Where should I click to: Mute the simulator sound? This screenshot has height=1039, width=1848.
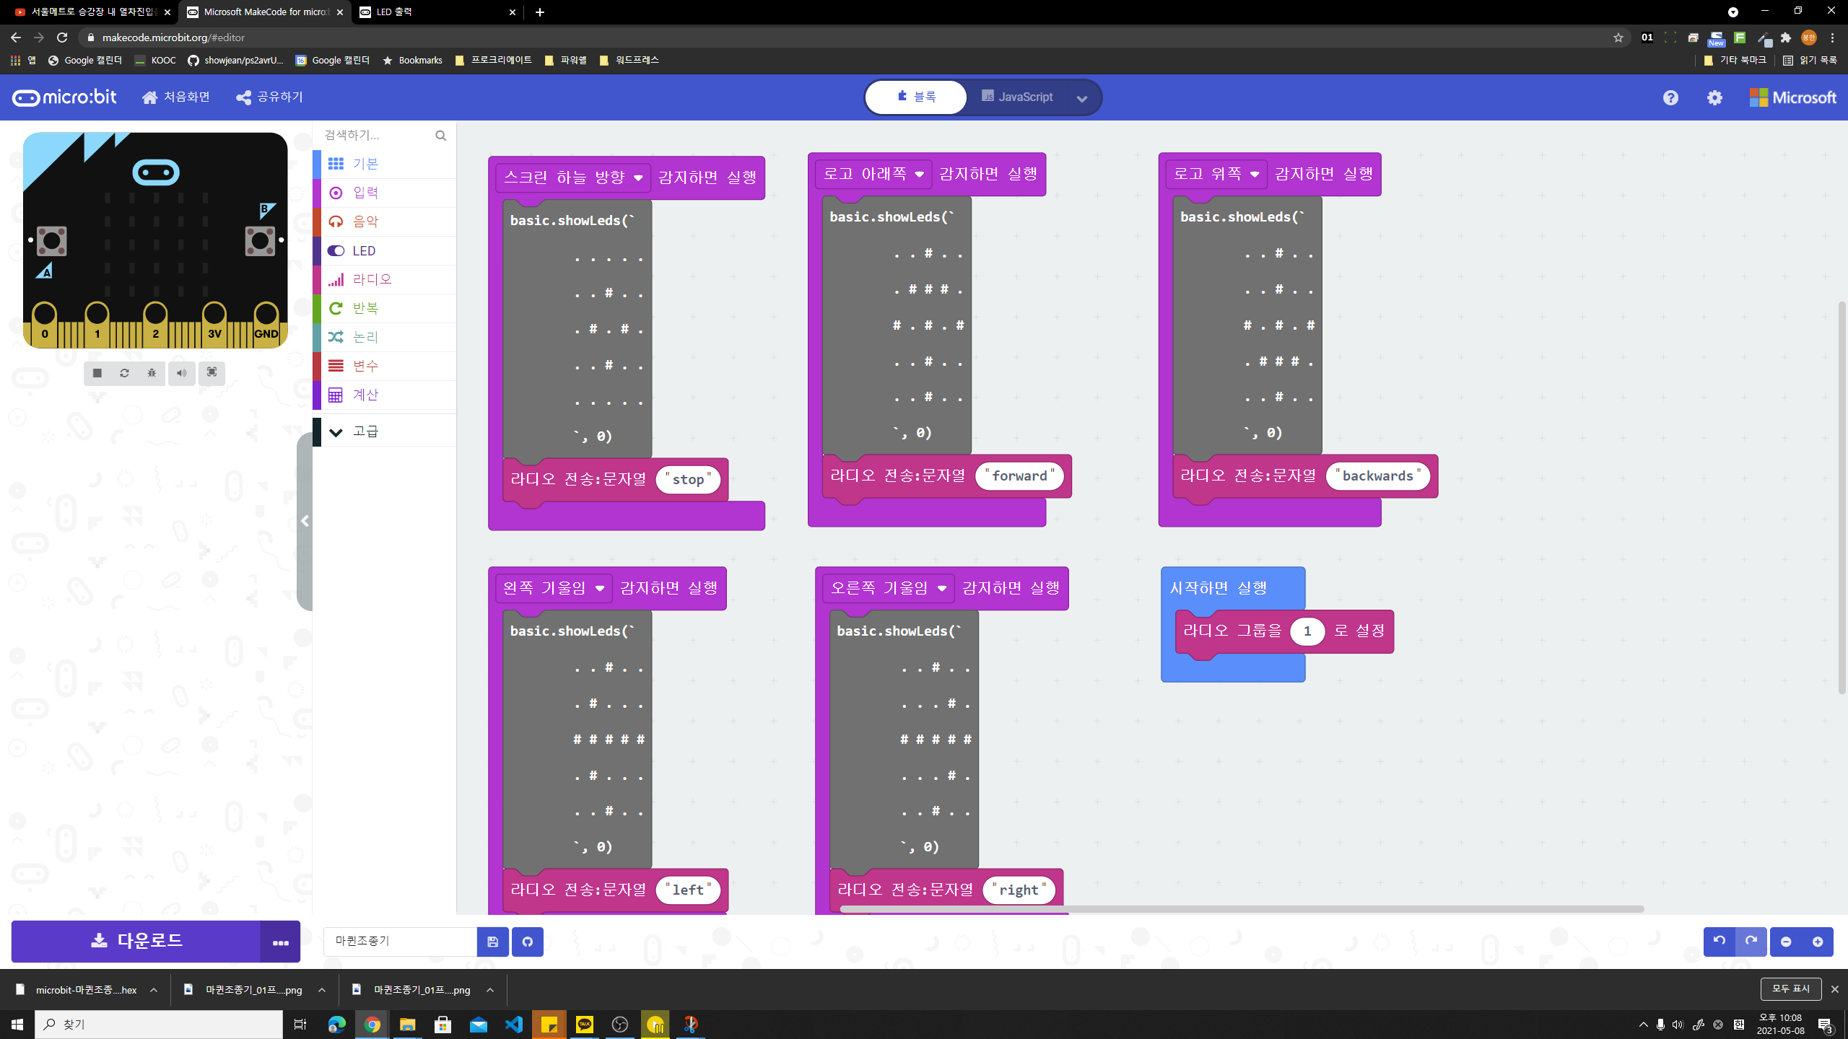point(182,373)
